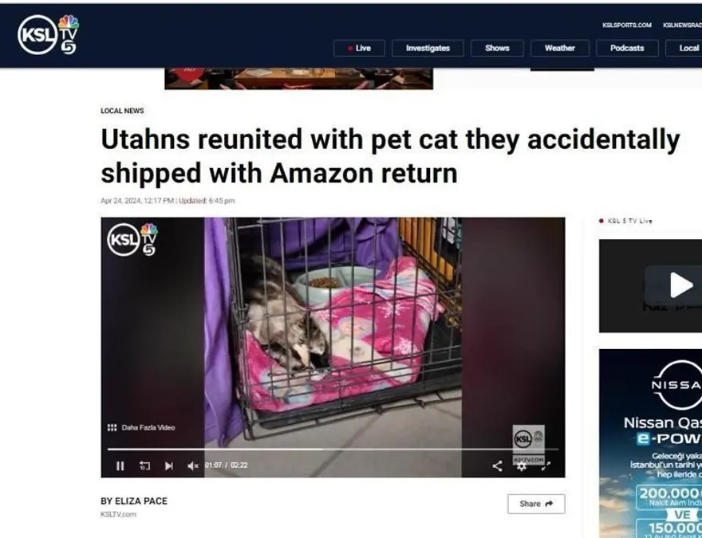The image size is (702, 538).
Task: Open the Daha Fazla Video grid
Action: [x=141, y=427]
